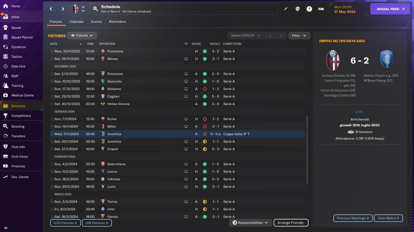Click the Bologna club badge in top bar
This screenshot has height=232, width=414.
[x=76, y=9]
